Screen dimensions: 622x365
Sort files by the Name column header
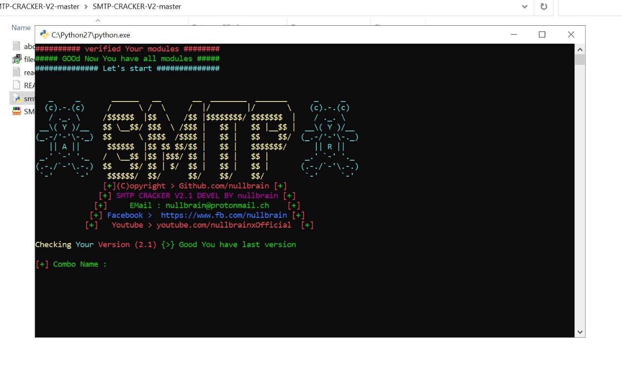pos(21,28)
